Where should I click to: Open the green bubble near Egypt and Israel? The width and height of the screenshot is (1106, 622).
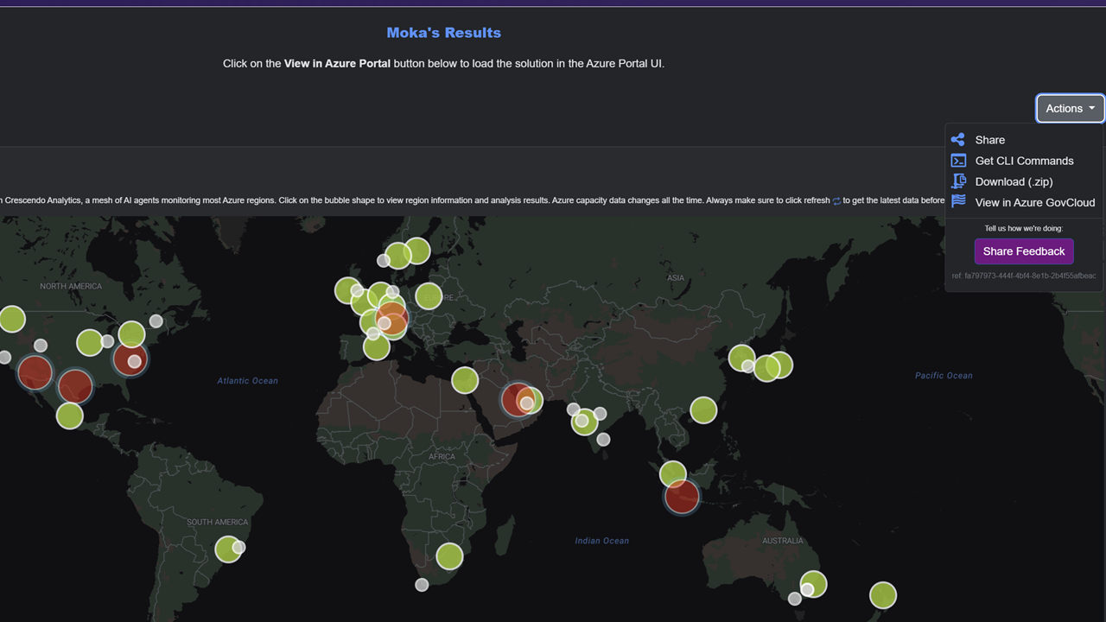pyautogui.click(x=465, y=379)
